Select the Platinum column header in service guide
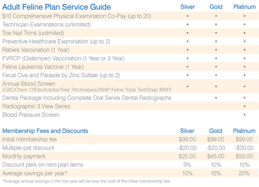Screen dimensions: 259x187 point(244,7)
